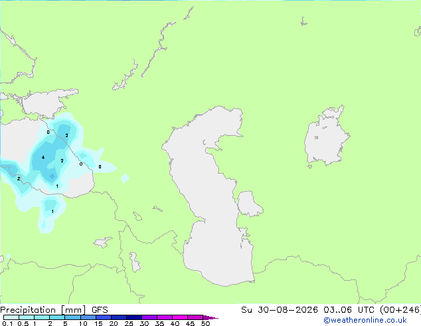Click the isolated diamond-shaped precipitation patch
The width and height of the screenshot is (421, 326).
pyautogui.click(x=125, y=178)
